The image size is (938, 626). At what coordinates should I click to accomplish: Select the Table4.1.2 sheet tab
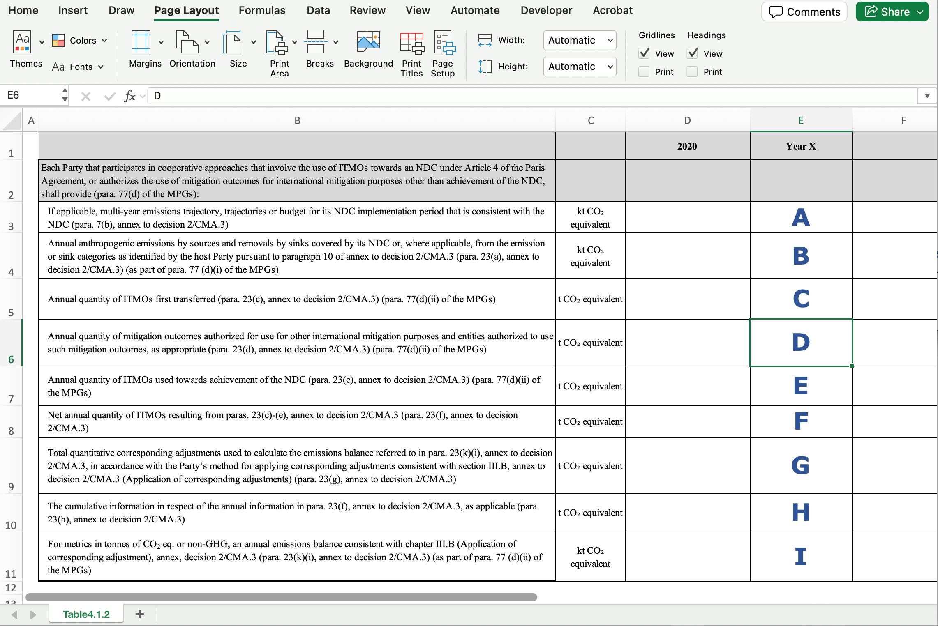coord(86,614)
